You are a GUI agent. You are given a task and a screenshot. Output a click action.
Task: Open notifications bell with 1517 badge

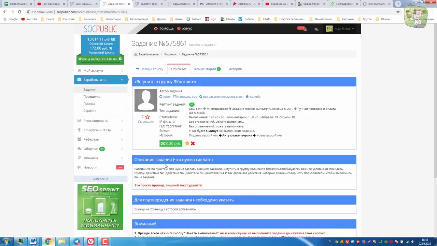[302, 29]
